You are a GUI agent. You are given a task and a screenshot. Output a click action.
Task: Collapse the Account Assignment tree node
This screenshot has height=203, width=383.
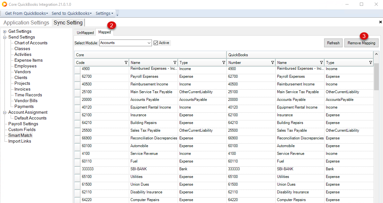(x=4, y=113)
